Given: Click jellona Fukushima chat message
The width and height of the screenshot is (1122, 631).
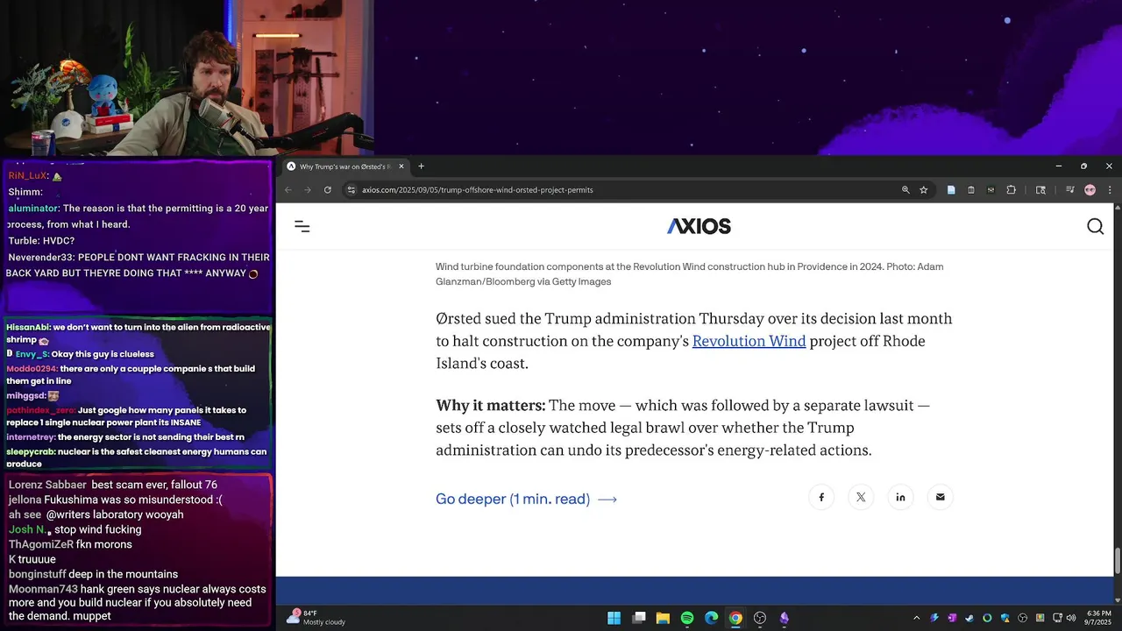Looking at the screenshot, I should pos(116,500).
